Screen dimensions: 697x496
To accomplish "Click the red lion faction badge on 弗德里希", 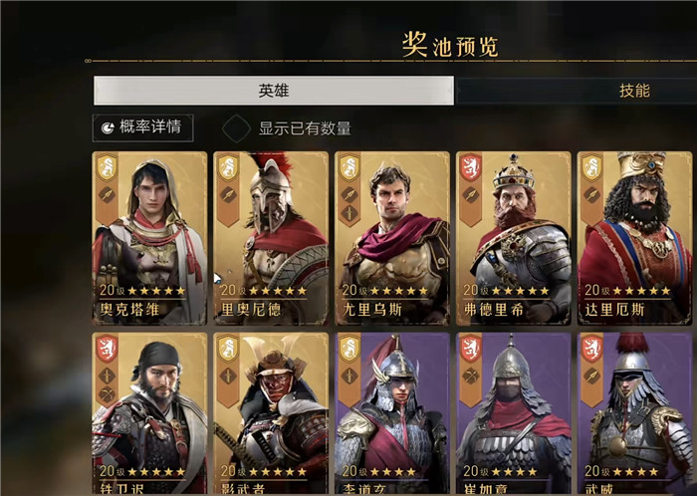I will coord(470,167).
